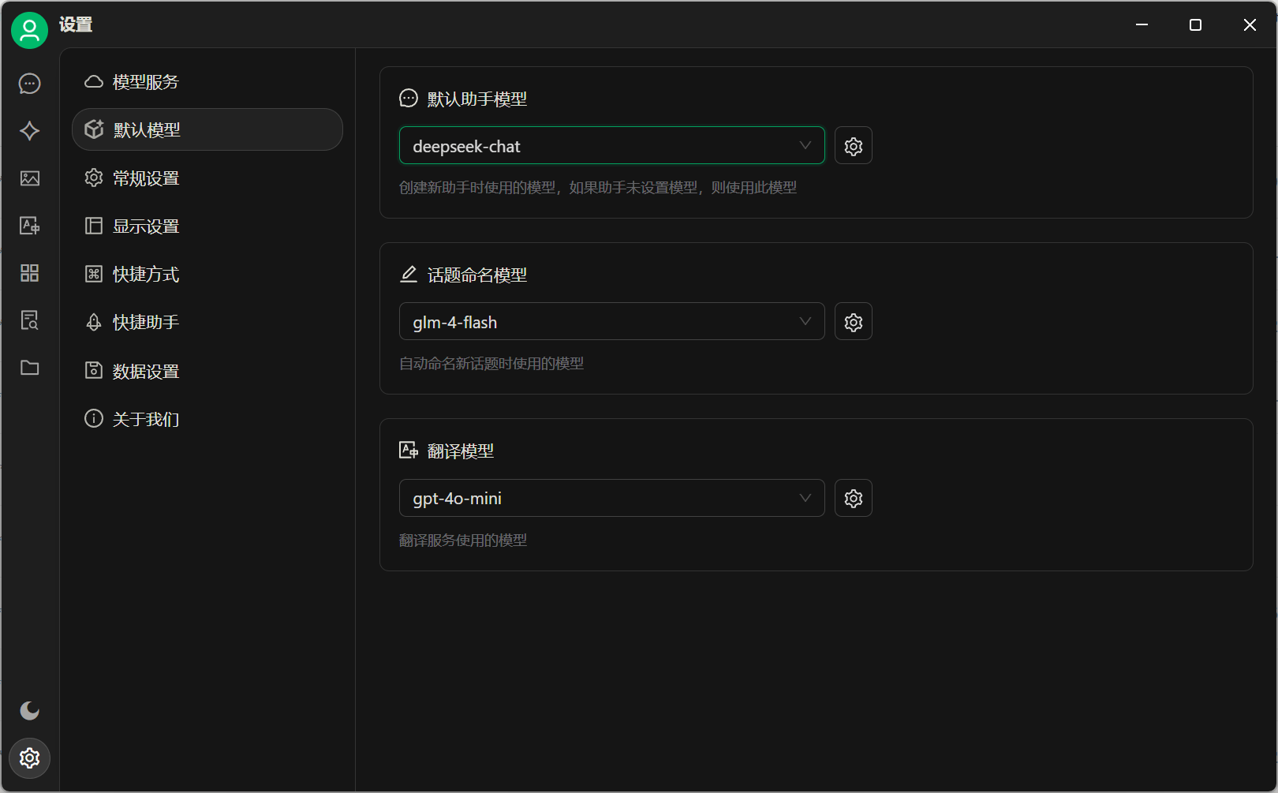This screenshot has width=1278, height=793.
Task: Click description text 自动命名新话题时使用的模型
Action: point(491,364)
